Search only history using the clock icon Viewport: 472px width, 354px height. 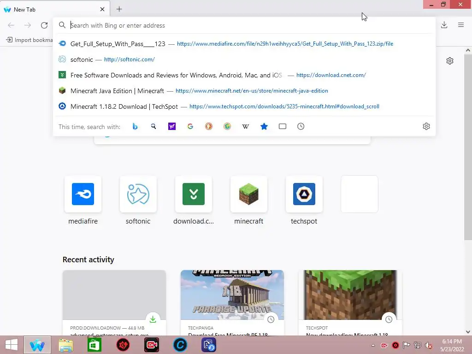tap(301, 126)
